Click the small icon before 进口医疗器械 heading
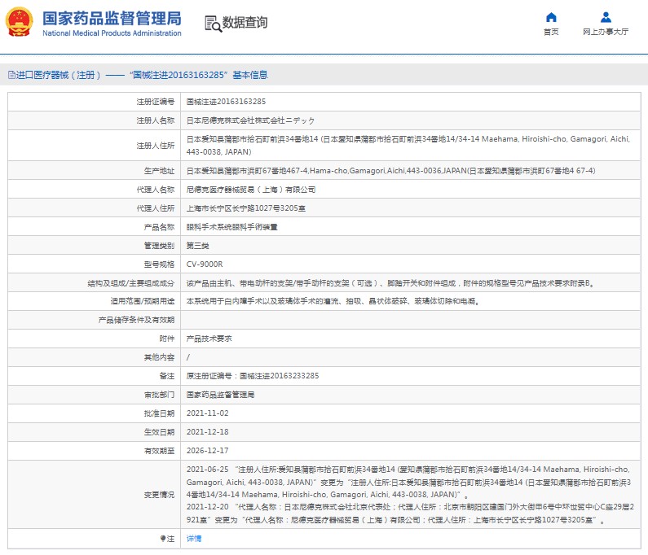The image size is (648, 555). click(11, 75)
